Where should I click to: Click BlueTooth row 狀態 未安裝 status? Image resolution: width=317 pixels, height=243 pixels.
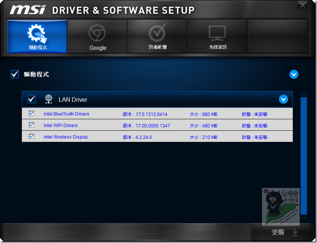[x=255, y=114]
